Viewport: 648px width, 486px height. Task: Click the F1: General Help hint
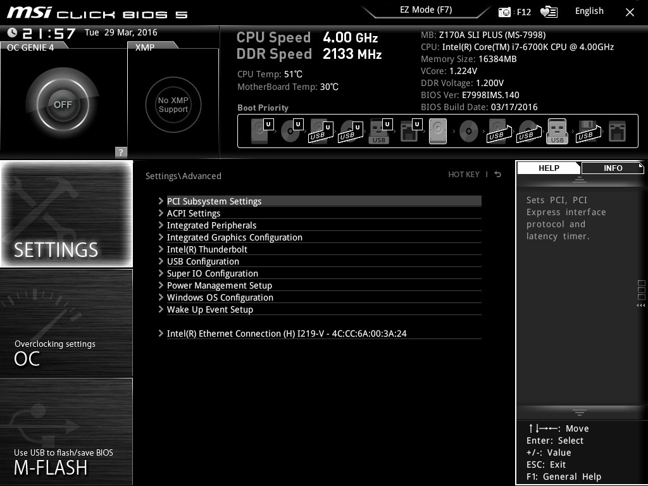coord(564,477)
